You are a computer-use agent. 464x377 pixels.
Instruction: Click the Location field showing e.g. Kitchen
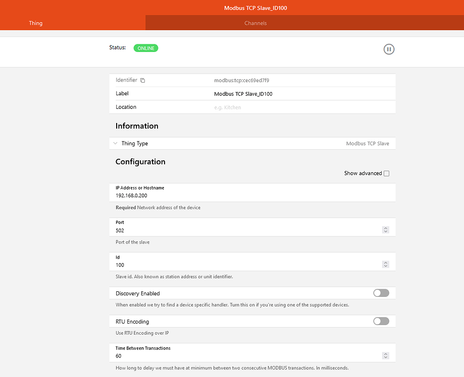point(278,107)
